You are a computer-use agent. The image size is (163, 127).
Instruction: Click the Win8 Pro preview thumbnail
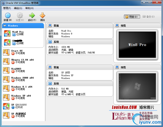(137, 45)
